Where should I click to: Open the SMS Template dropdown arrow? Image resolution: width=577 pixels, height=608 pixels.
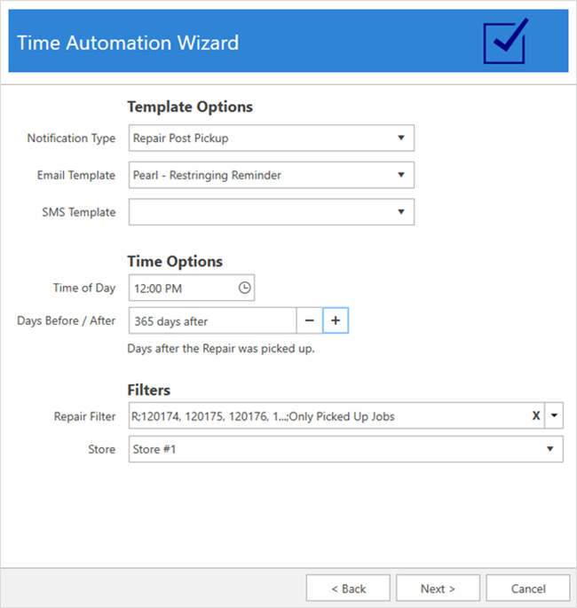401,212
